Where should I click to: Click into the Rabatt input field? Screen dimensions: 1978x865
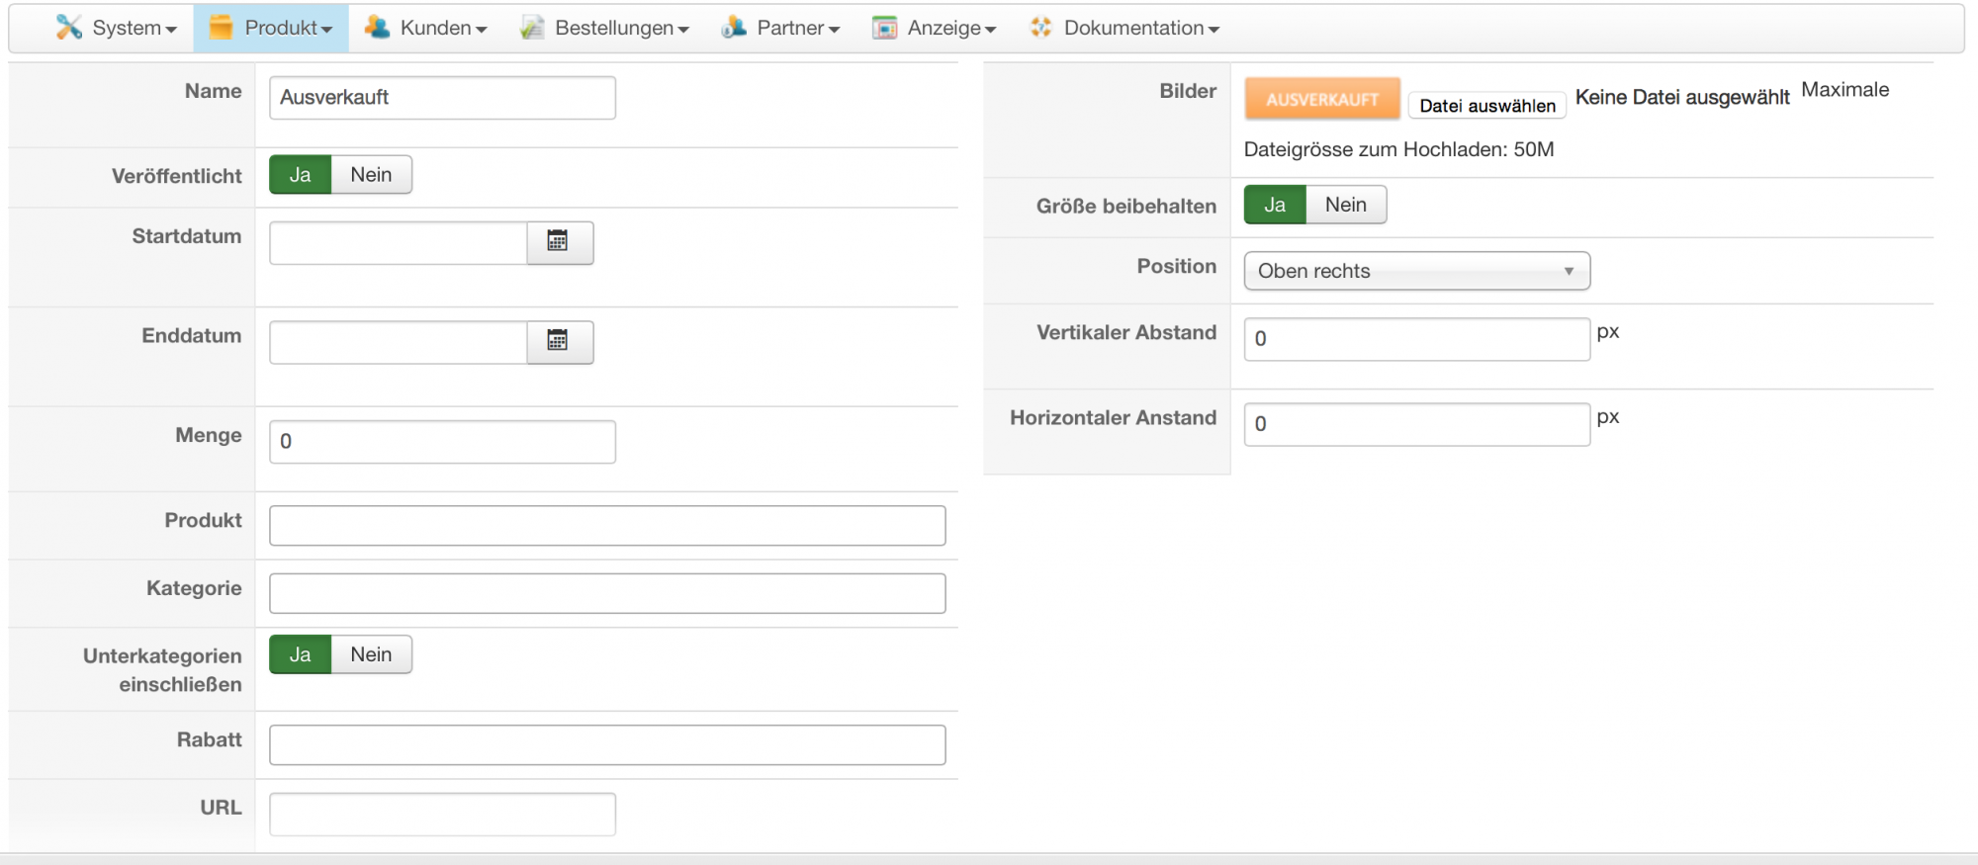[607, 744]
